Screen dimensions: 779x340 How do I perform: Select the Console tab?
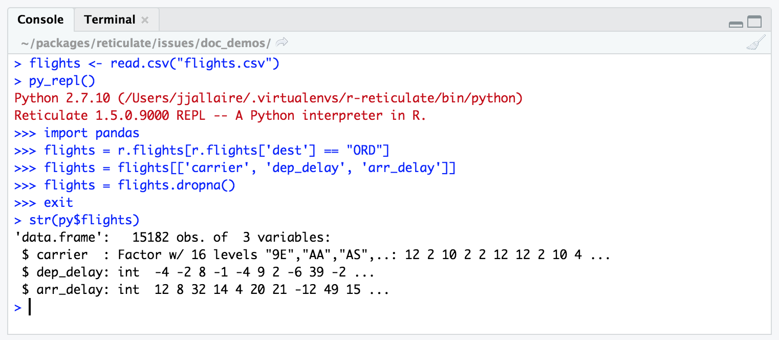pos(40,20)
